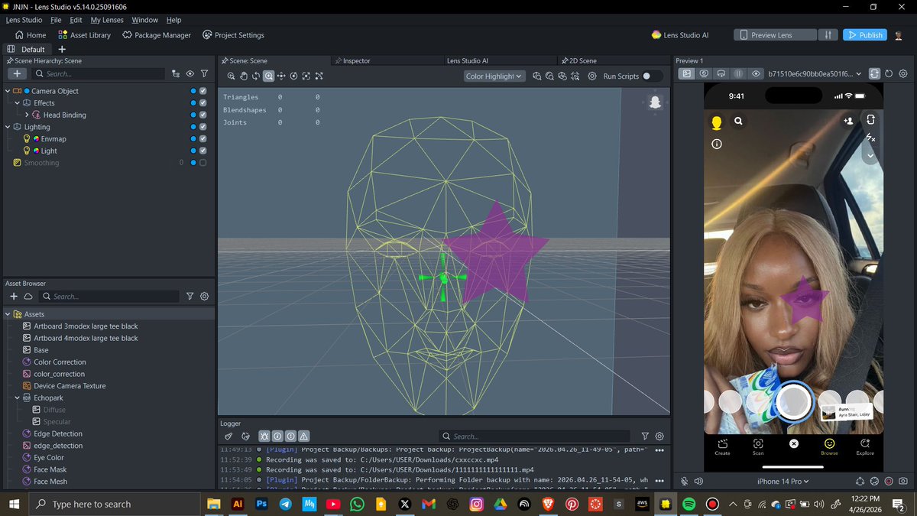Image resolution: width=917 pixels, height=516 pixels.
Task: Open Preview panel settings gear
Action: tap(903, 73)
